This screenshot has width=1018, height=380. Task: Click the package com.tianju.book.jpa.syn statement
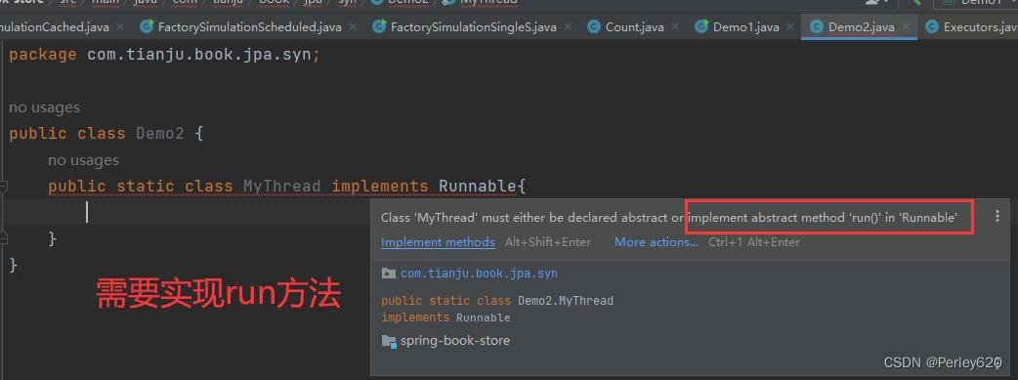pyautogui.click(x=164, y=55)
